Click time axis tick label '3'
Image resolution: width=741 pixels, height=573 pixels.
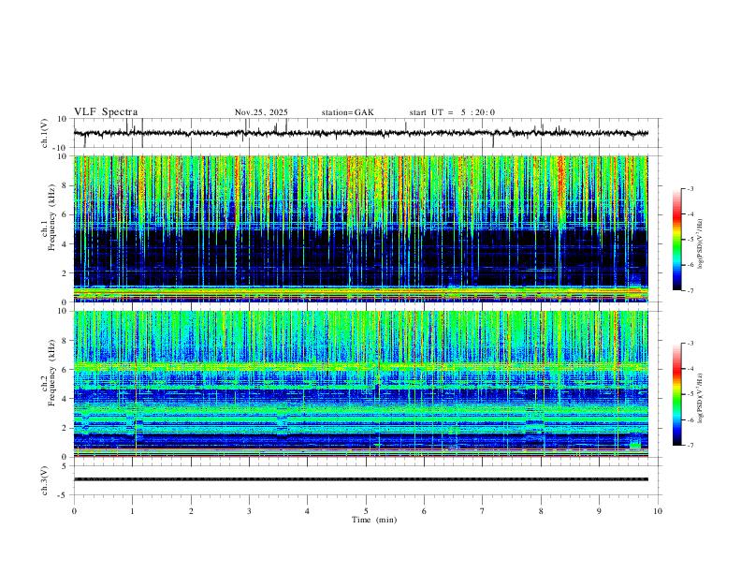point(249,511)
